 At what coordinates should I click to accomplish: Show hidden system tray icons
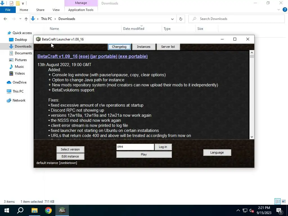pos(238,210)
